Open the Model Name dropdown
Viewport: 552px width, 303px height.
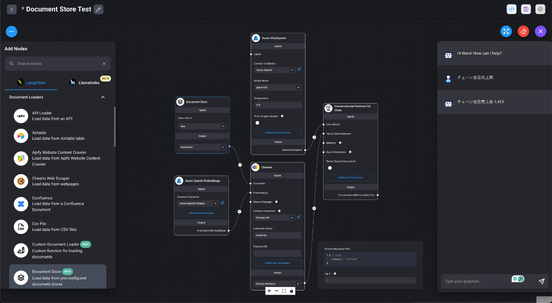(x=278, y=87)
